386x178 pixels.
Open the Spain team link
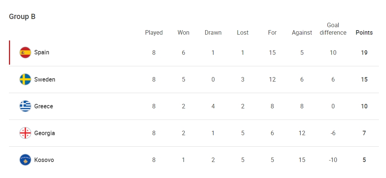[x=42, y=53]
